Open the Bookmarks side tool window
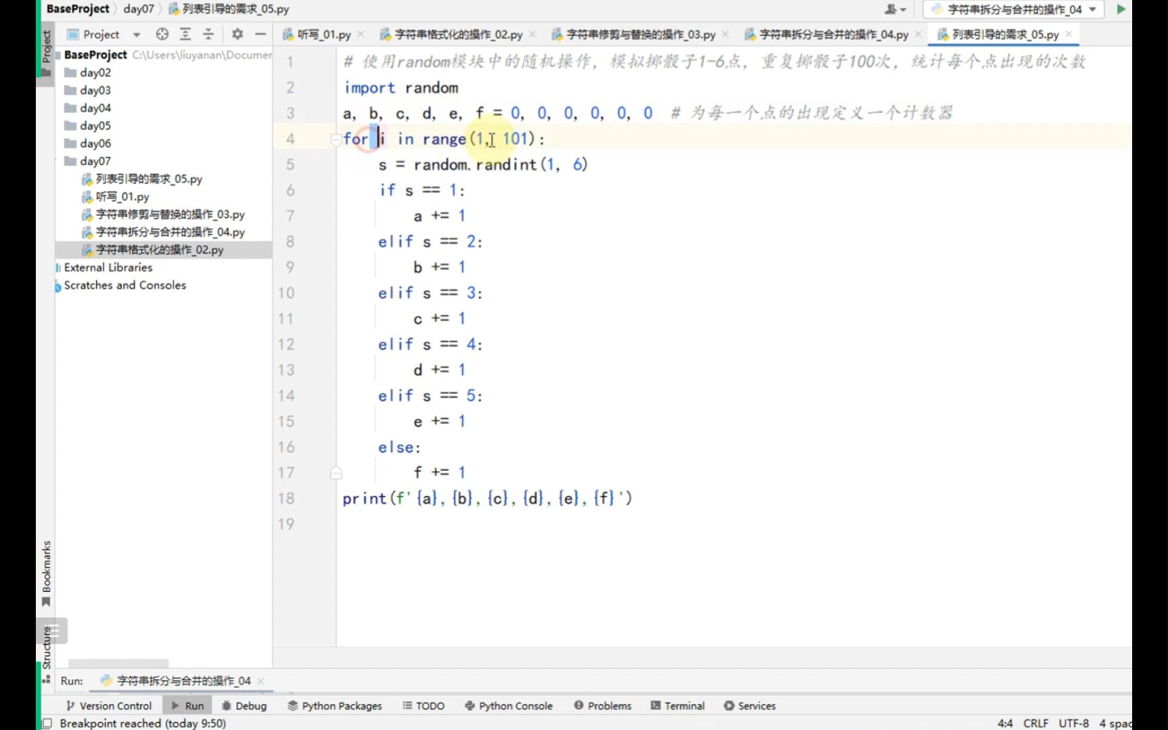 point(46,574)
